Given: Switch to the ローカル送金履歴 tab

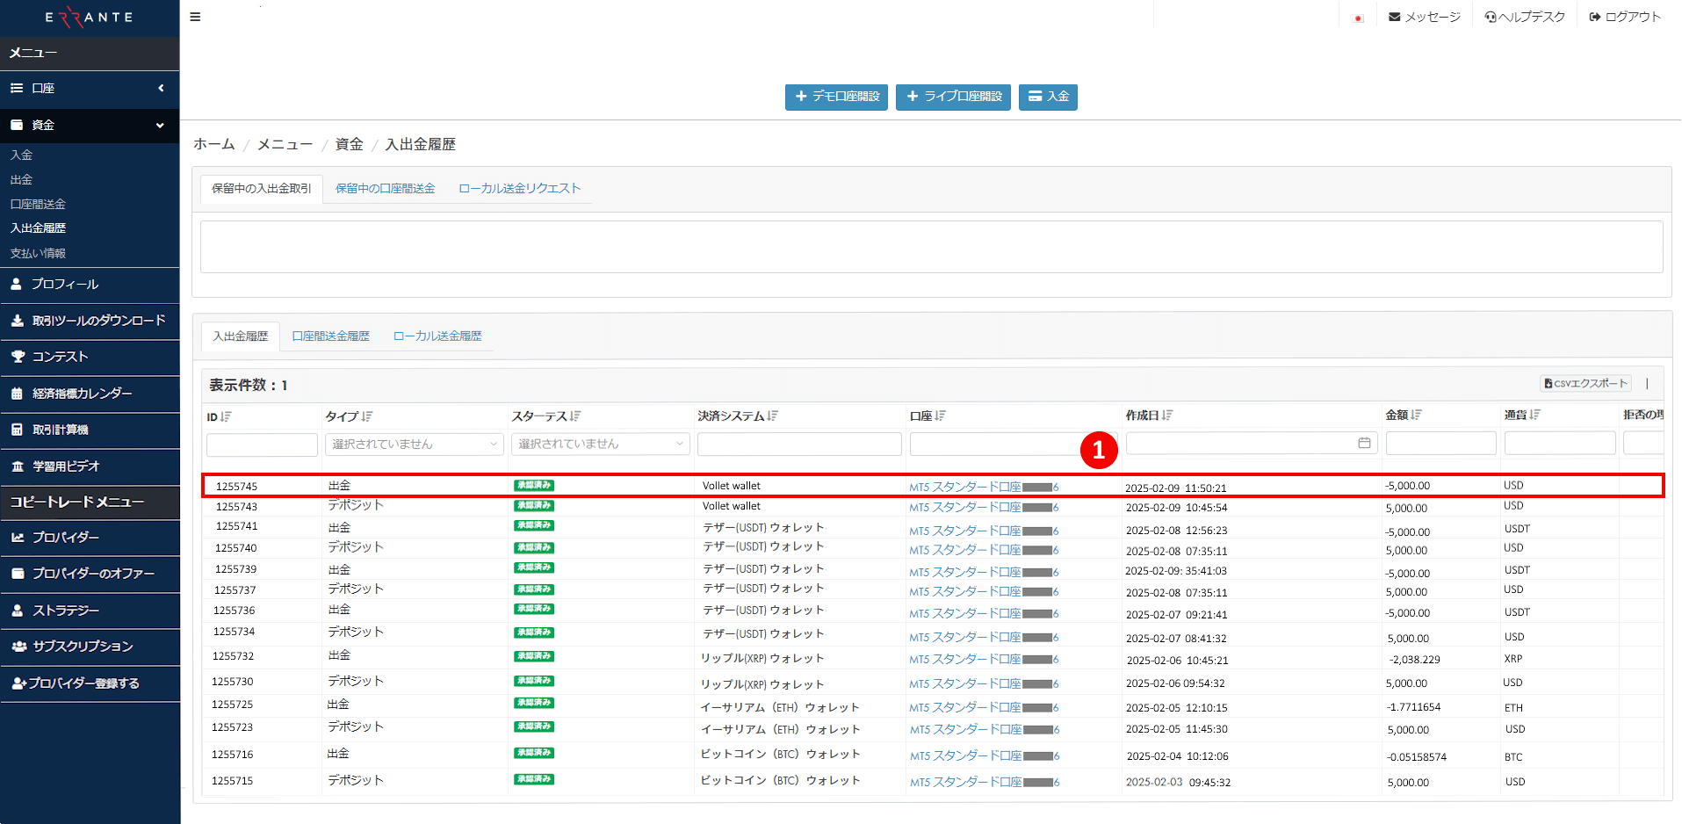Looking at the screenshot, I should [437, 336].
